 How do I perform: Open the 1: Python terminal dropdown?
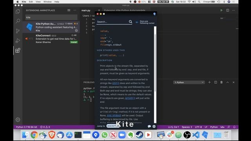pyautogui.click(x=189, y=83)
